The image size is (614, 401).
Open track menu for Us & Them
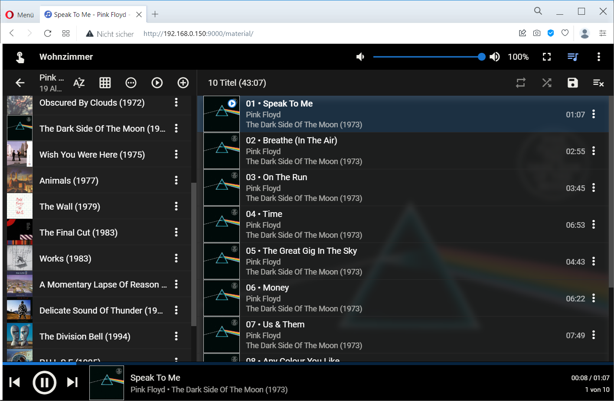pyautogui.click(x=594, y=335)
